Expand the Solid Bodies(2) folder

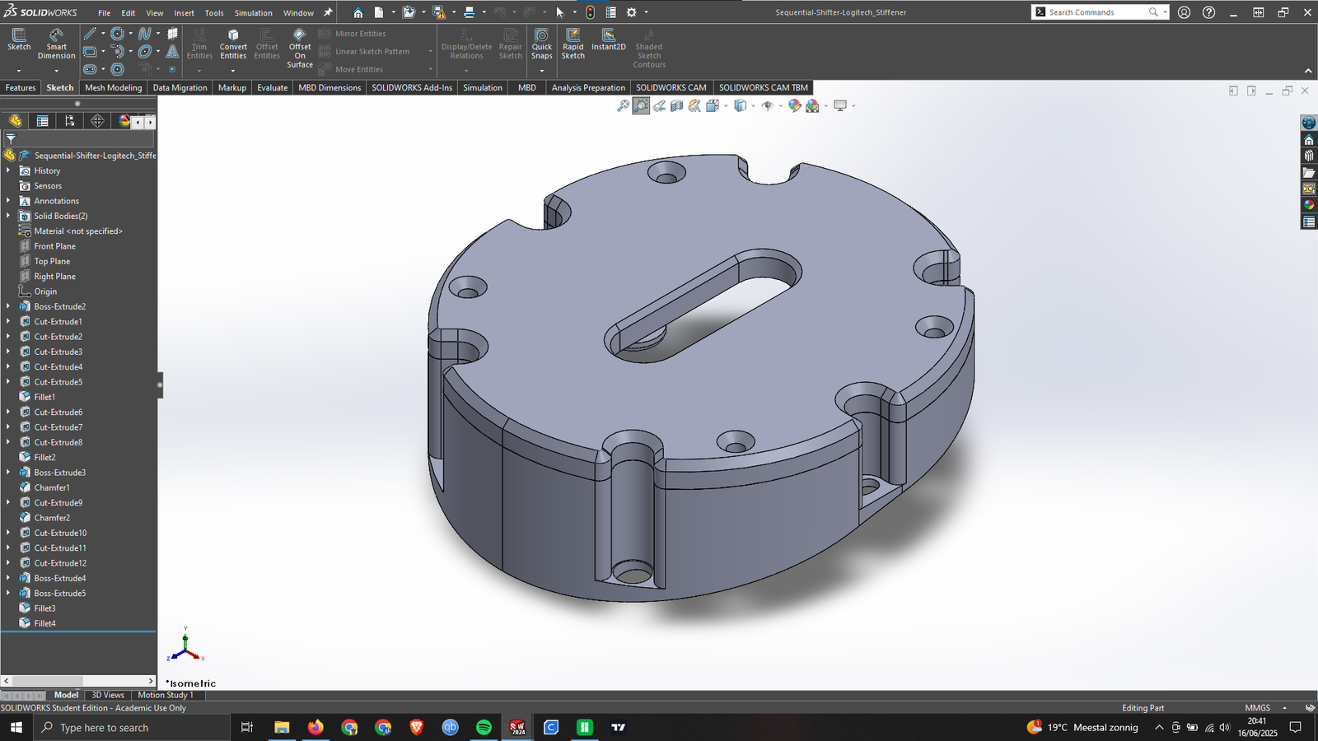[8, 216]
